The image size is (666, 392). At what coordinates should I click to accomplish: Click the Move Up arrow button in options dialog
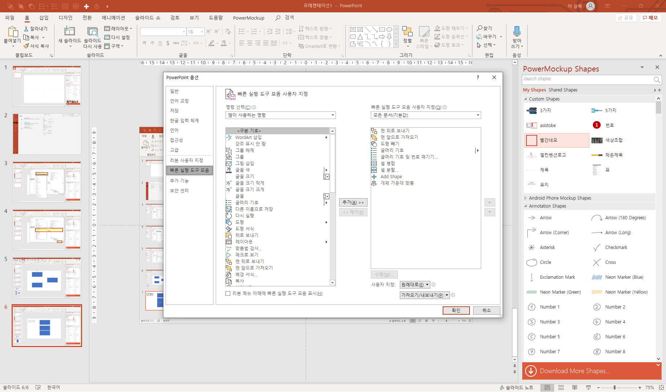[490, 203]
